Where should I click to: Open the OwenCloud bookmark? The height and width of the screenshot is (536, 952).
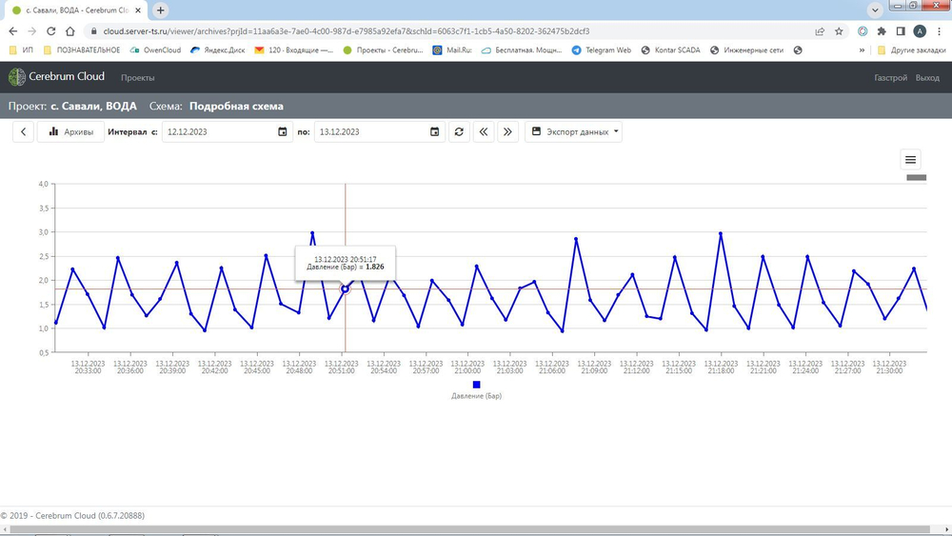(155, 50)
